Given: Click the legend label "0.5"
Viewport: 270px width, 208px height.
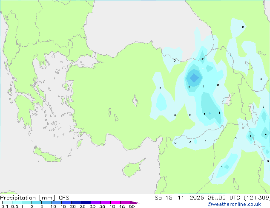Looking at the screenshot, I should pyautogui.click(x=15, y=206).
